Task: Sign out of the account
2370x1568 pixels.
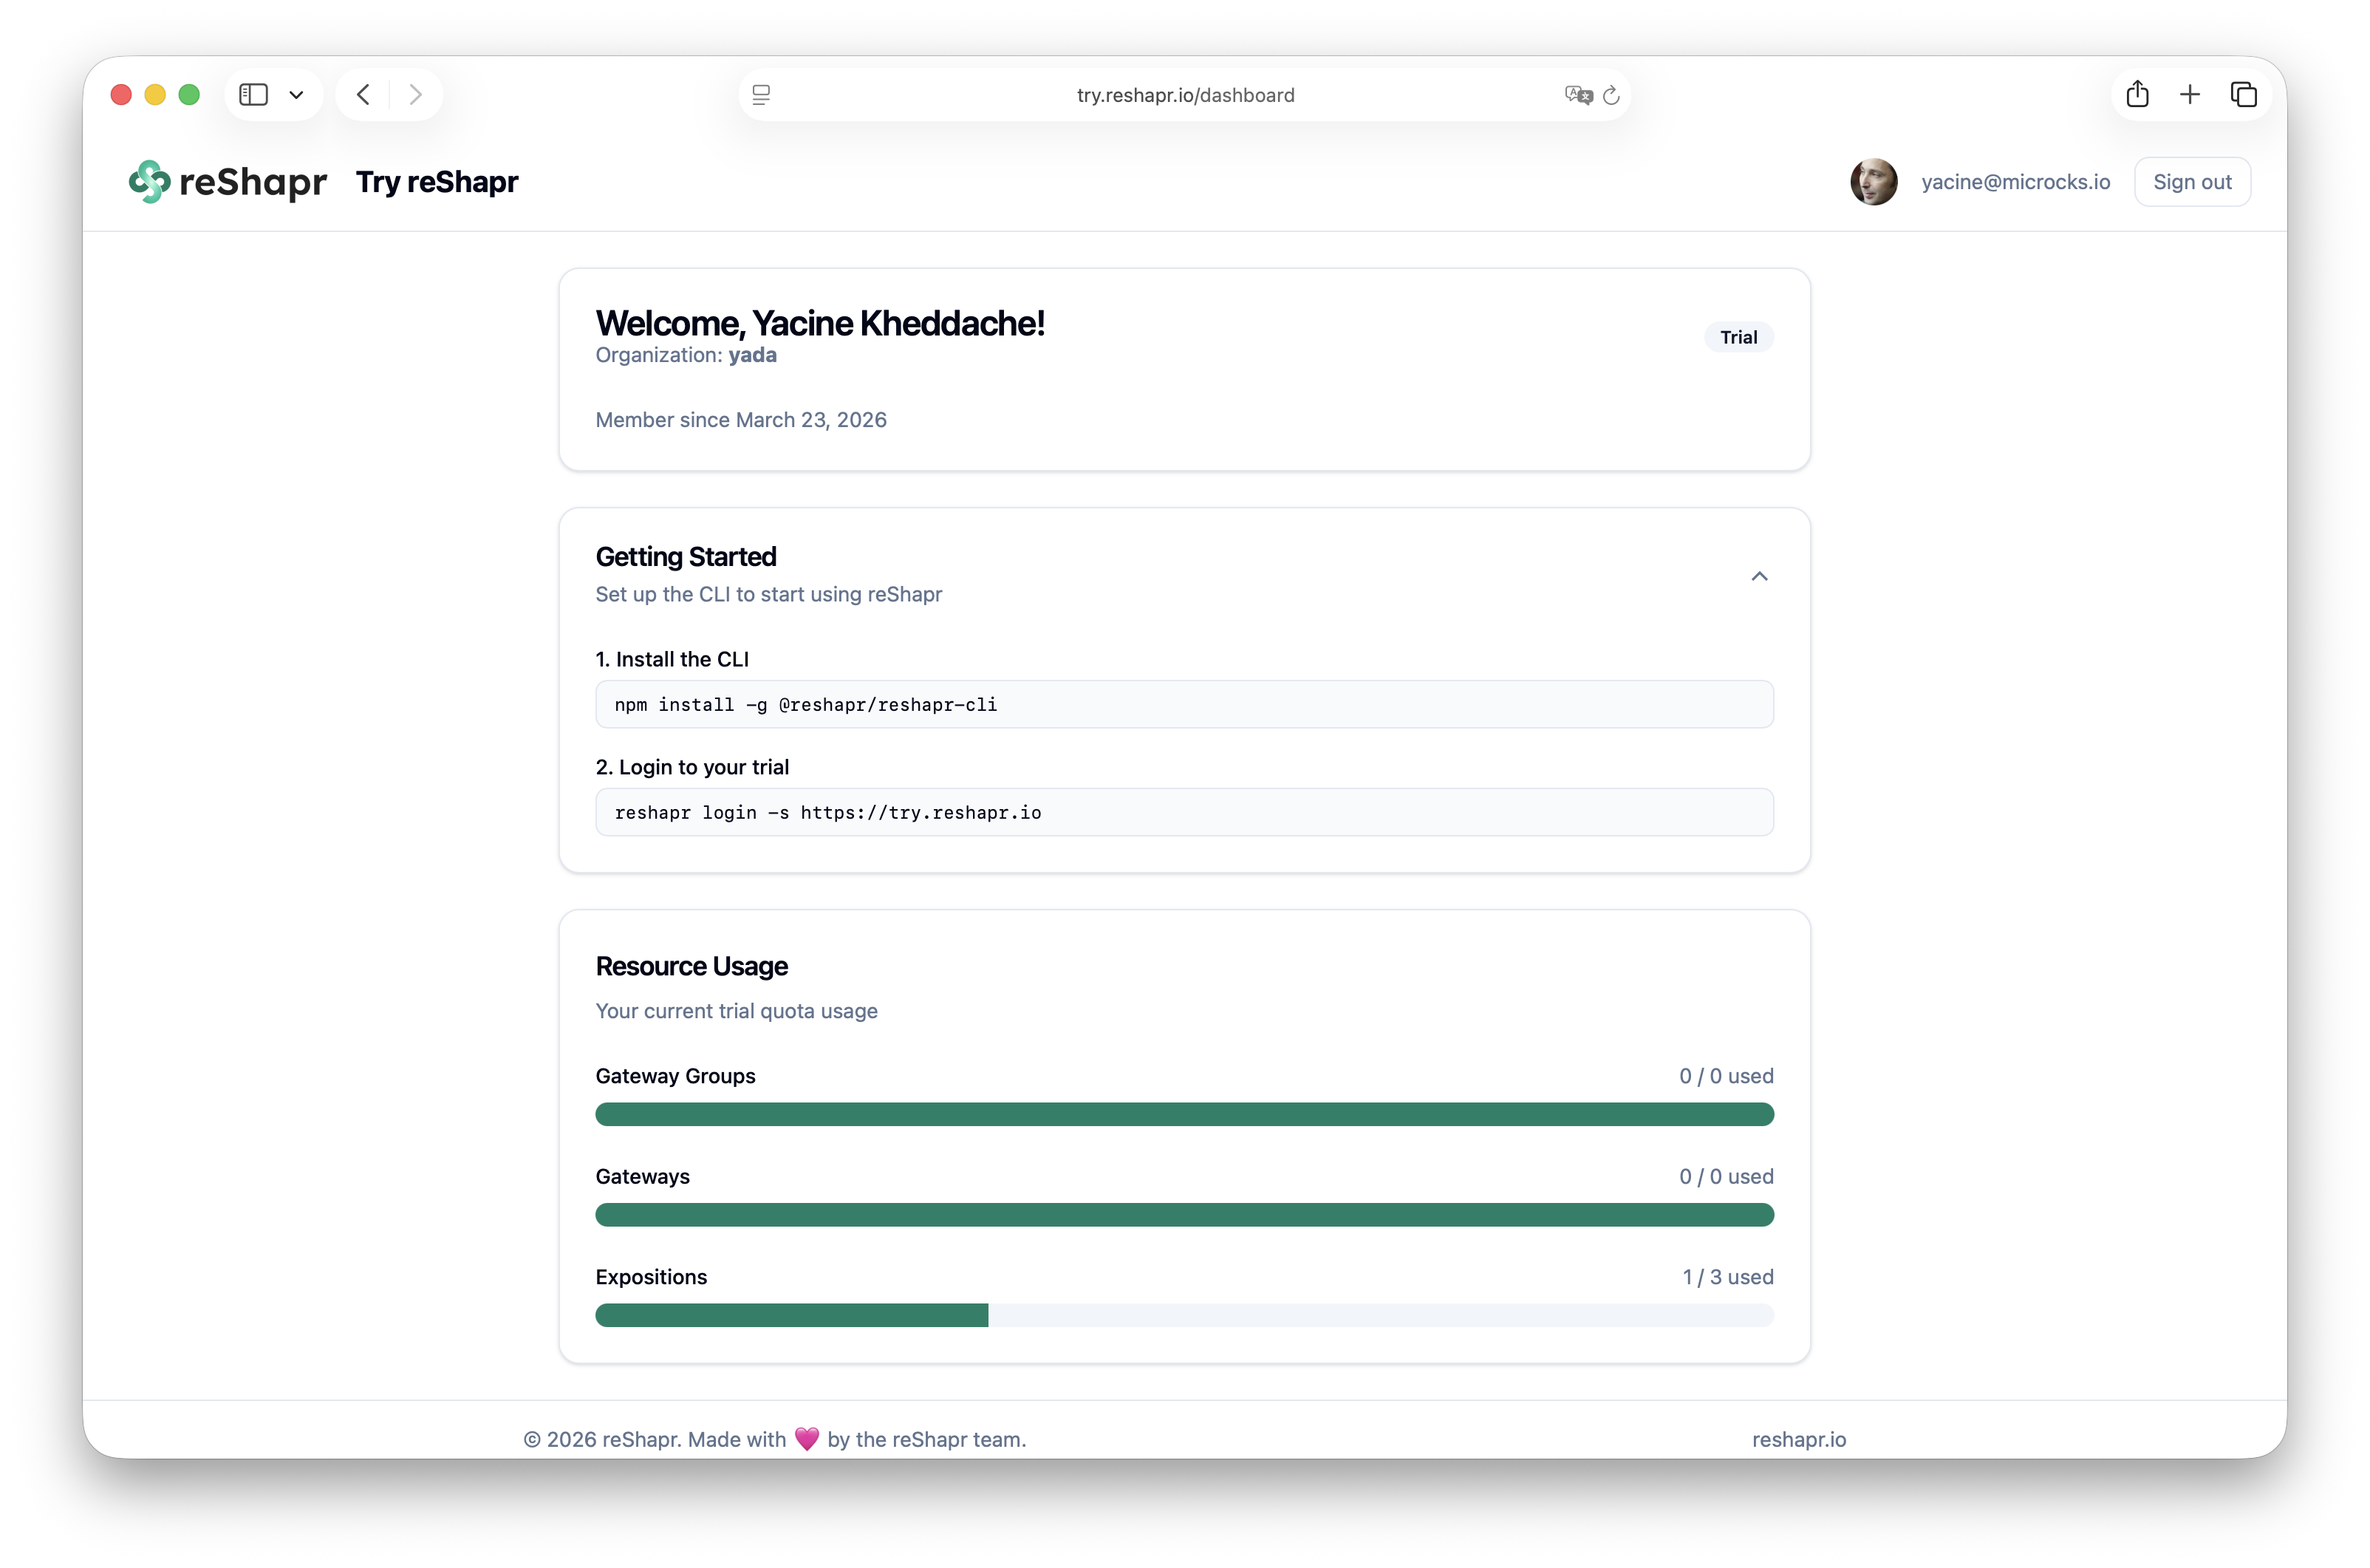Action: point(2192,181)
